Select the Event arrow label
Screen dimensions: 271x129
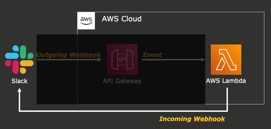tap(152, 55)
